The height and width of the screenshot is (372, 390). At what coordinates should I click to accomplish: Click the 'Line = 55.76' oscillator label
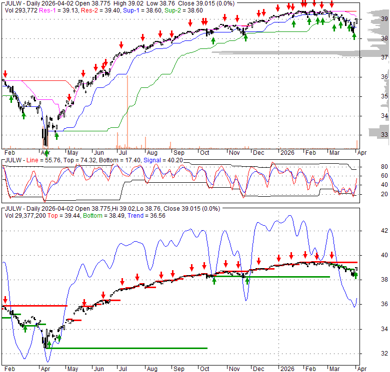pyautogui.click(x=43, y=160)
